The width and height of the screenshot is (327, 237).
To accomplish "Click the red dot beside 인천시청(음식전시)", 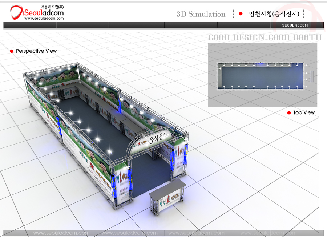I will 241,14.
